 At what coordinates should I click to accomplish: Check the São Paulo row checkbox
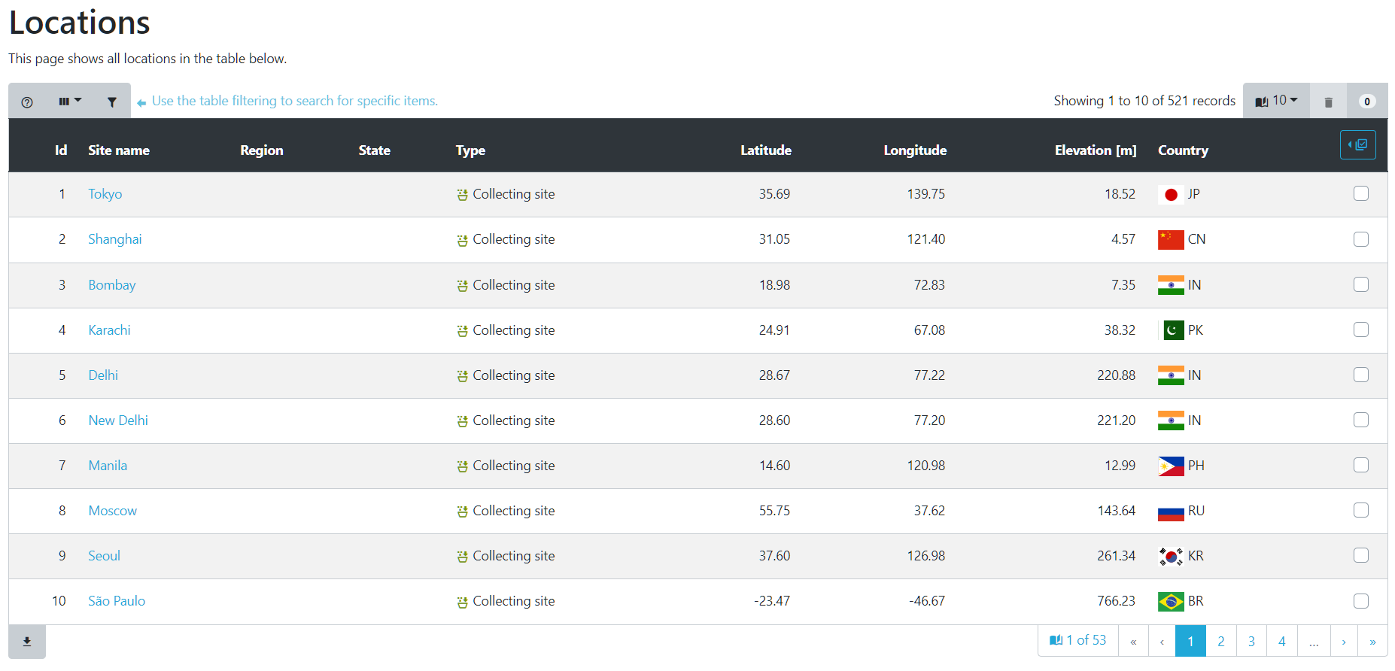point(1360,601)
